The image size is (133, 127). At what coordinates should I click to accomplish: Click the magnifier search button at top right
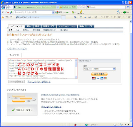tap(128, 7)
